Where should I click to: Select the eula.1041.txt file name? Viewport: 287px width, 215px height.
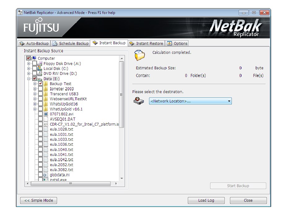click(61, 155)
